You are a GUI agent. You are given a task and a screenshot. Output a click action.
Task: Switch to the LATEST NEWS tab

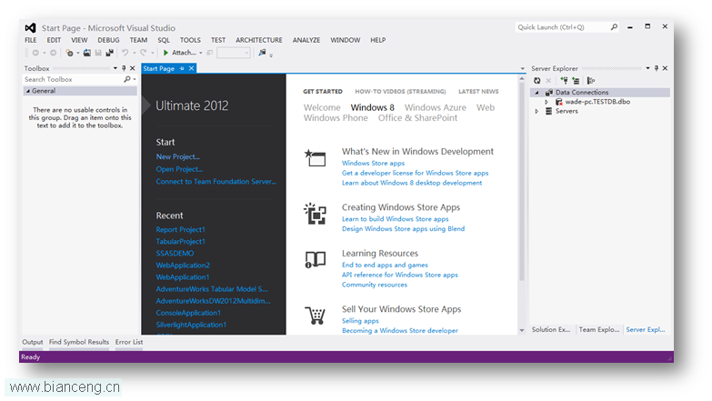coord(478,91)
